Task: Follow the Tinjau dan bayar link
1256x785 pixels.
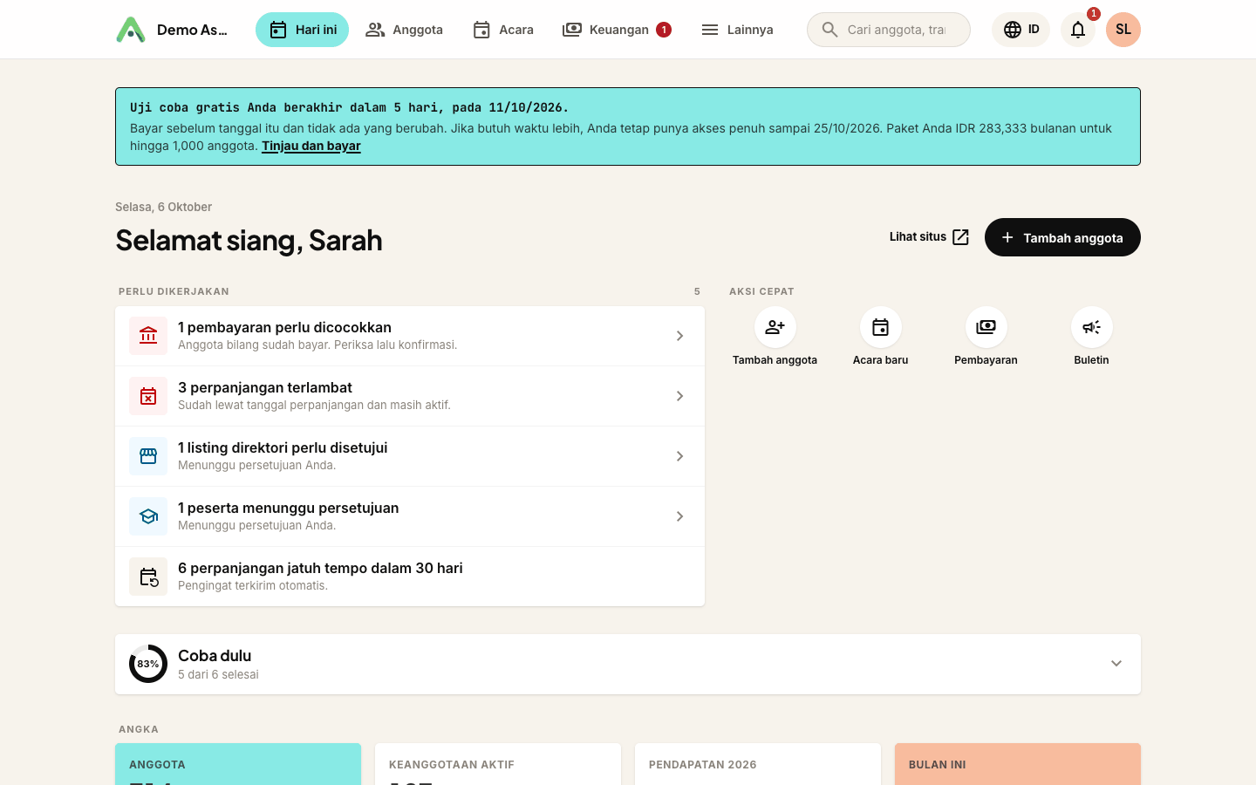Action: point(311,146)
